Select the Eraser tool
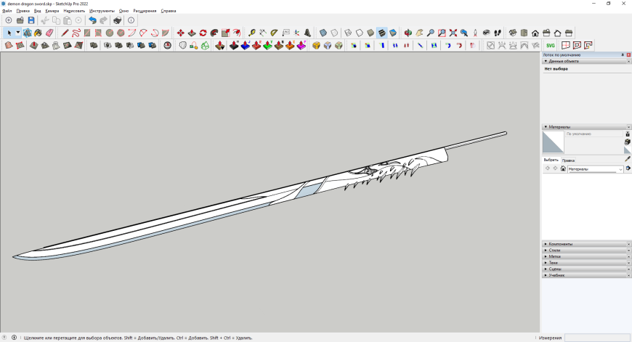Screen dimensions: 632x342 click(x=49, y=33)
